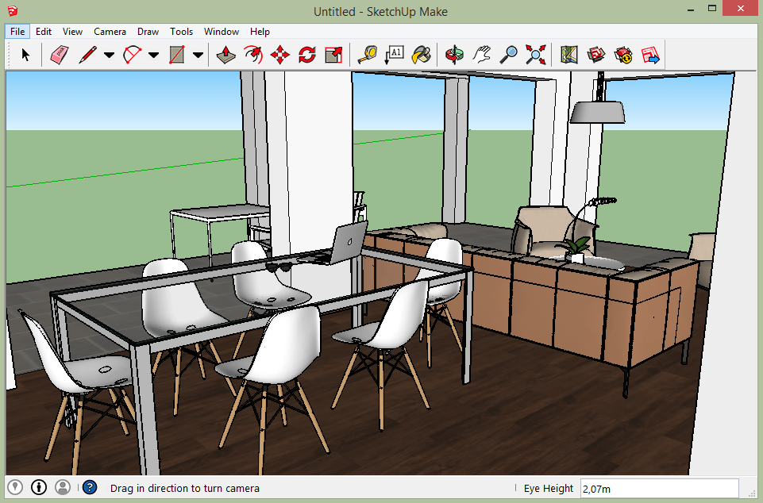Open the Paint Bucket tool
763x503 pixels.
422,55
